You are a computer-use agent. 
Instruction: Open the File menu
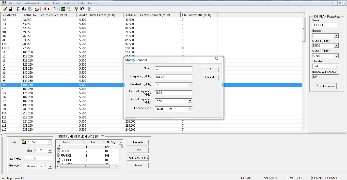[10, 3]
